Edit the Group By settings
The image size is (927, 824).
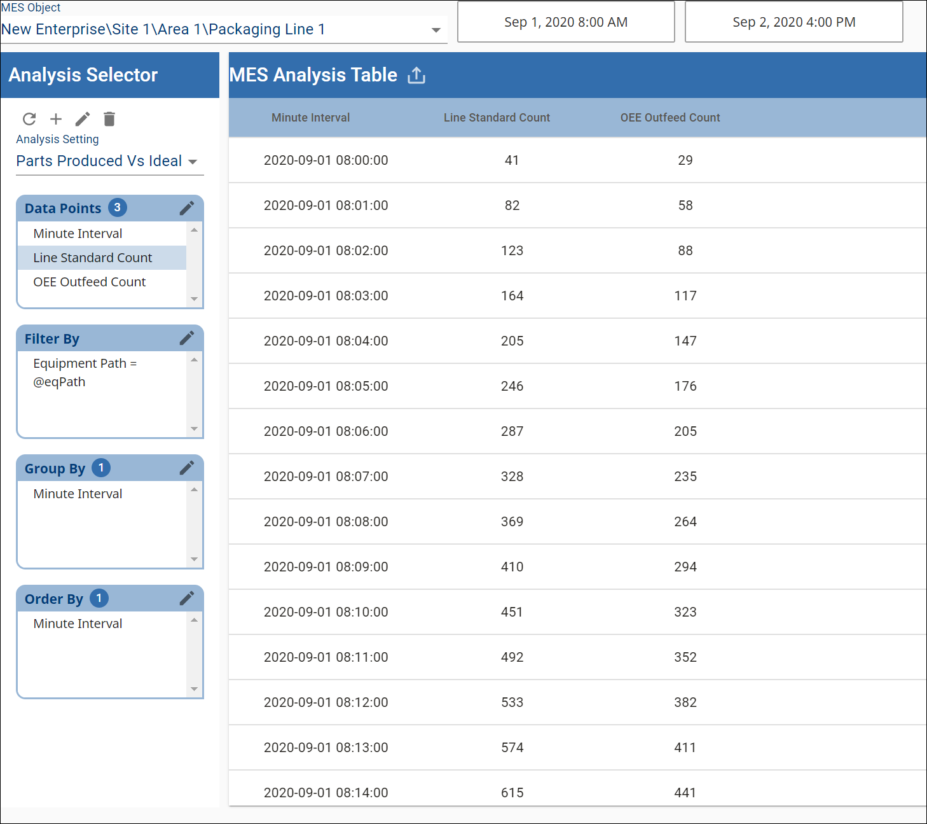pyautogui.click(x=187, y=468)
